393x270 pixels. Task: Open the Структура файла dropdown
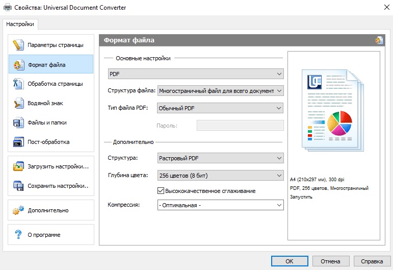pyautogui.click(x=220, y=91)
